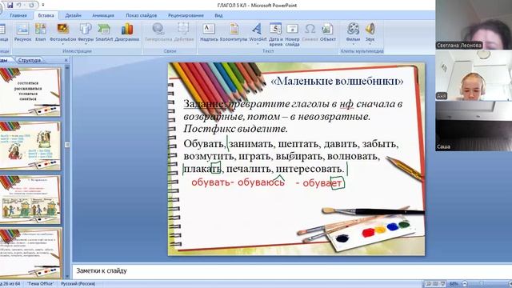Open the Анимация ribbon tab
The image size is (512, 288).
click(x=103, y=15)
